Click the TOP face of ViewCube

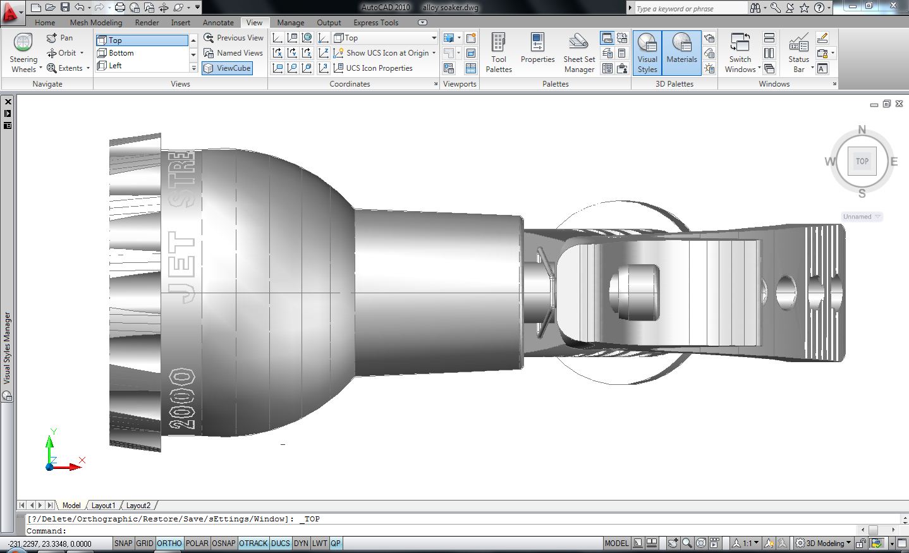[x=862, y=161]
